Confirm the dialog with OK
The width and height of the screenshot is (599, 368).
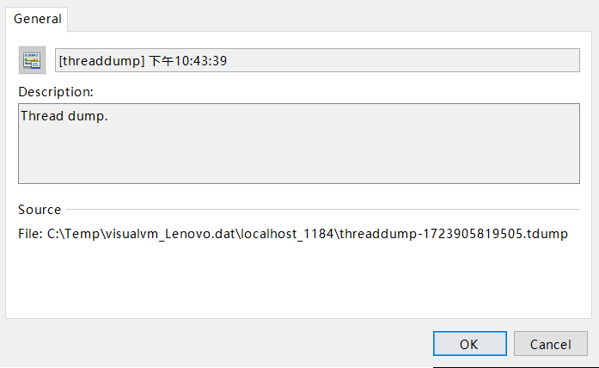(x=470, y=344)
